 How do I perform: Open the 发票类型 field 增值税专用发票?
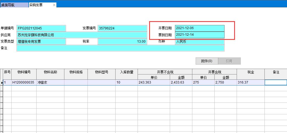[41, 41]
